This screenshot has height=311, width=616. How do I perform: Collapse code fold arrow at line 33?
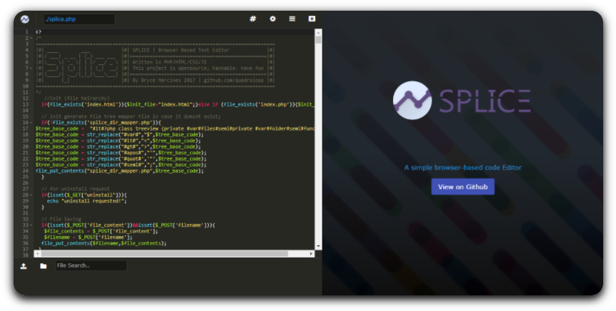[x=31, y=225]
